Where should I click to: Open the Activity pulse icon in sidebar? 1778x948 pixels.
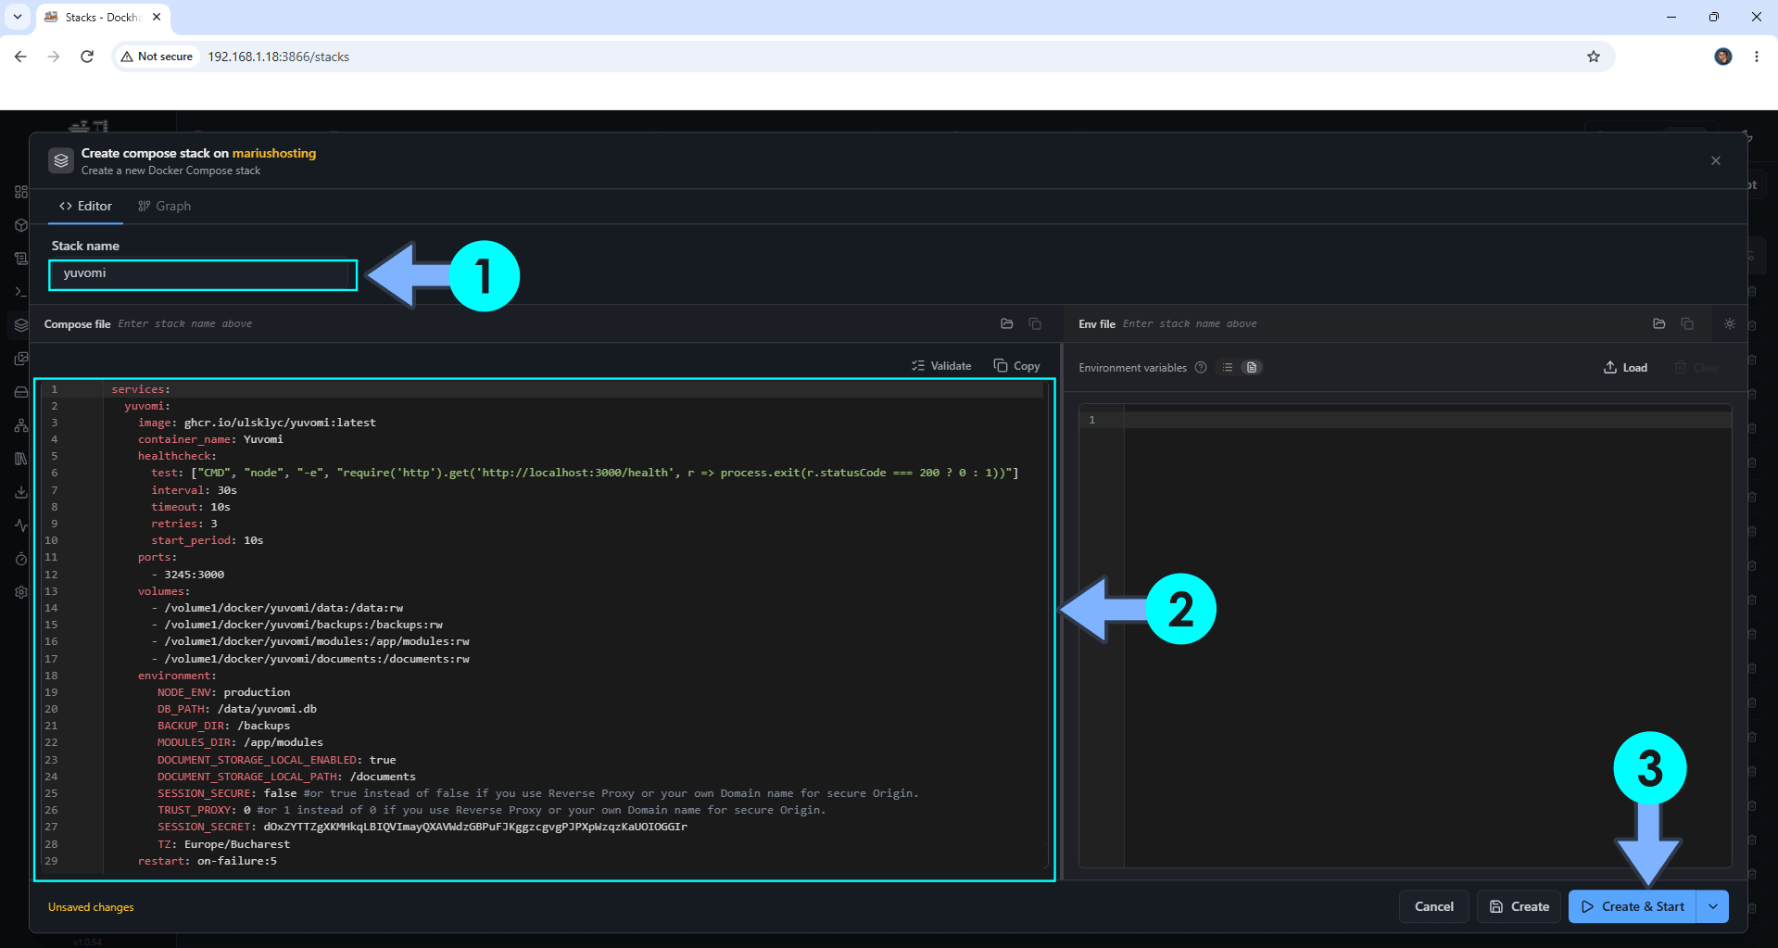coord(20,525)
